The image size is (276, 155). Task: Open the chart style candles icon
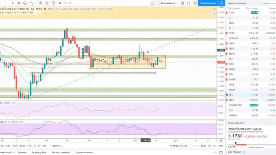pos(19,3)
